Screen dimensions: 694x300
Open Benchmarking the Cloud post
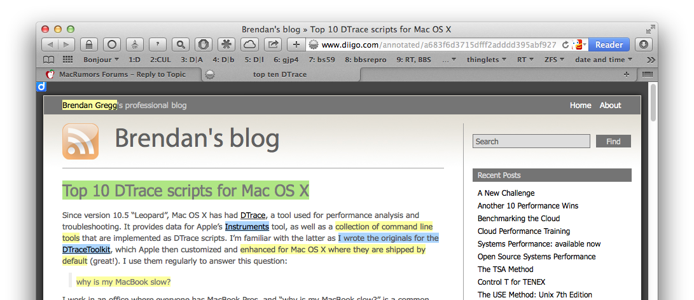pos(518,219)
